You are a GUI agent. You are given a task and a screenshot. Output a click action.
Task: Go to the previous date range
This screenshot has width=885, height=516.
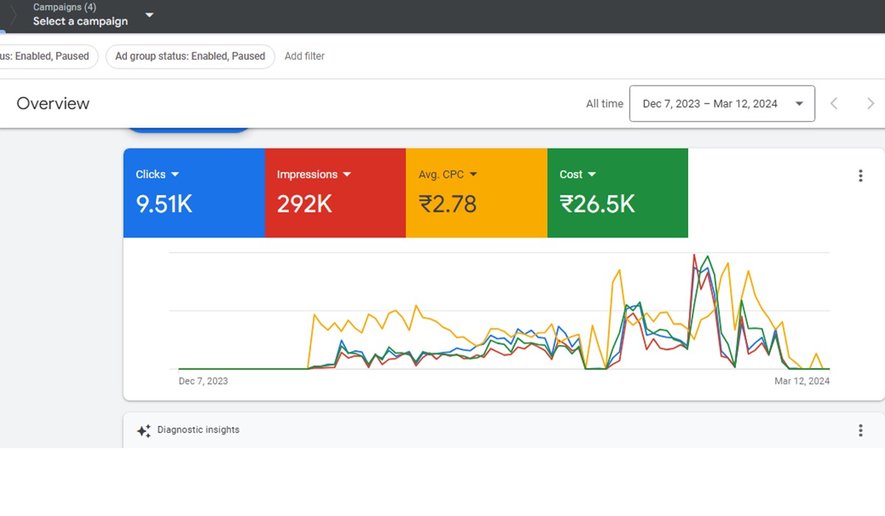834,104
